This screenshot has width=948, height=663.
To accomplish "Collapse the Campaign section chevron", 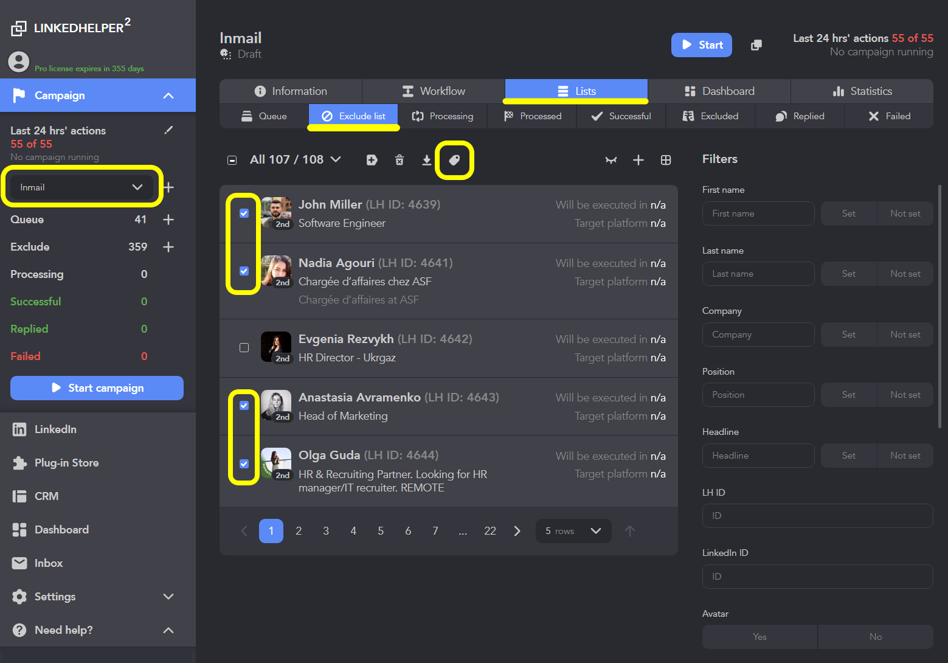I will tap(169, 95).
